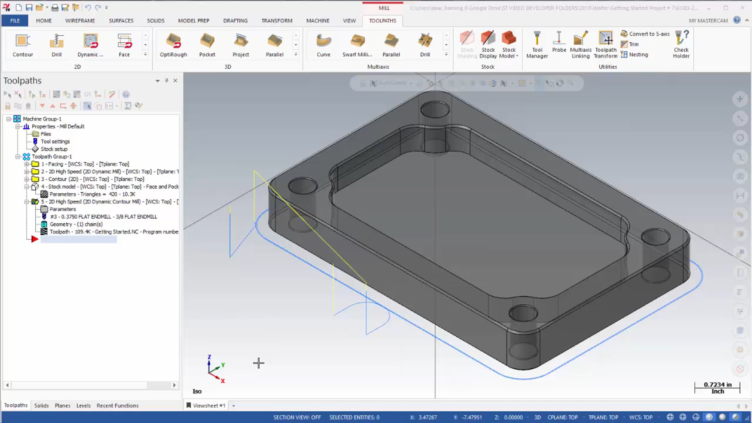752x423 pixels.
Task: Click Stock setup under Properties node
Action: tap(54, 149)
